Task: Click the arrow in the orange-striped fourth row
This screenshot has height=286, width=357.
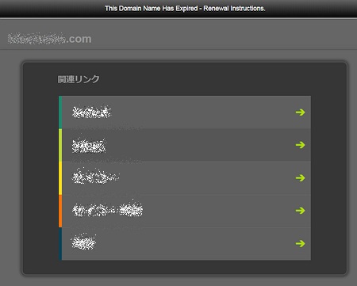Action: [x=300, y=211]
